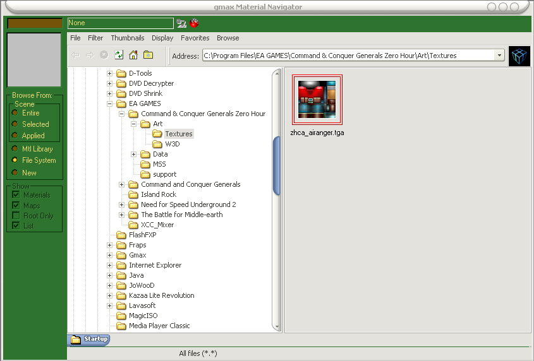Open the Thumbnails menu

[x=128, y=38]
